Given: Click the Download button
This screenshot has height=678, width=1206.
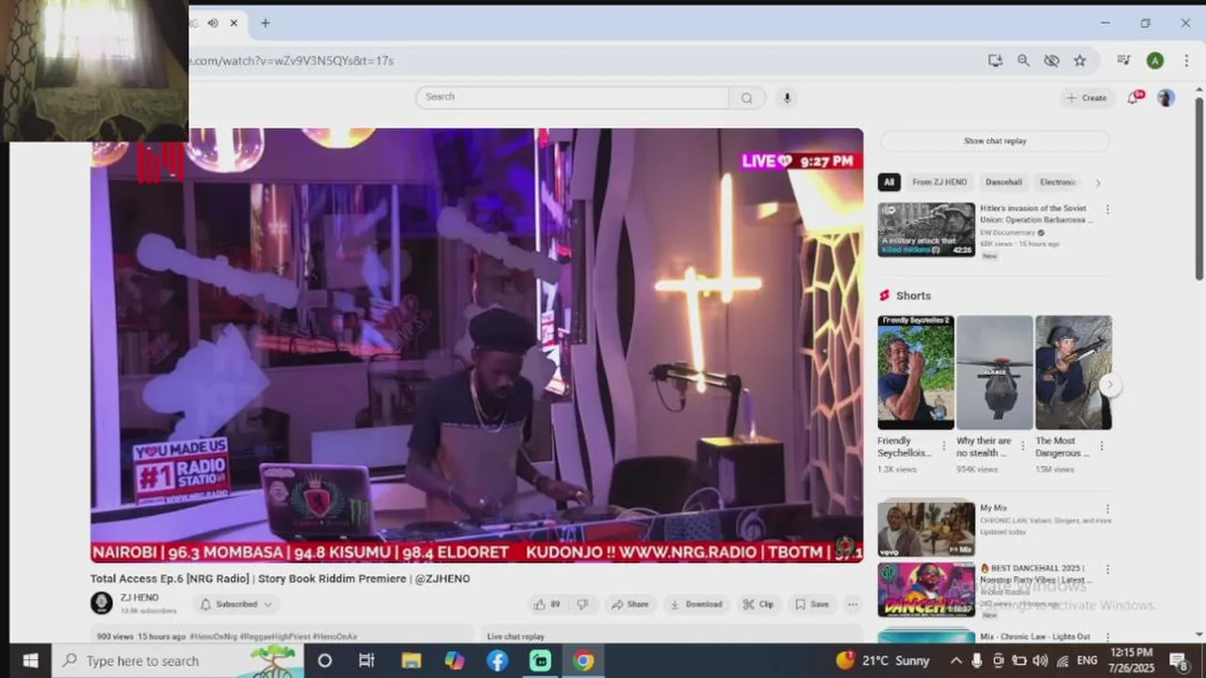Looking at the screenshot, I should [x=695, y=605].
